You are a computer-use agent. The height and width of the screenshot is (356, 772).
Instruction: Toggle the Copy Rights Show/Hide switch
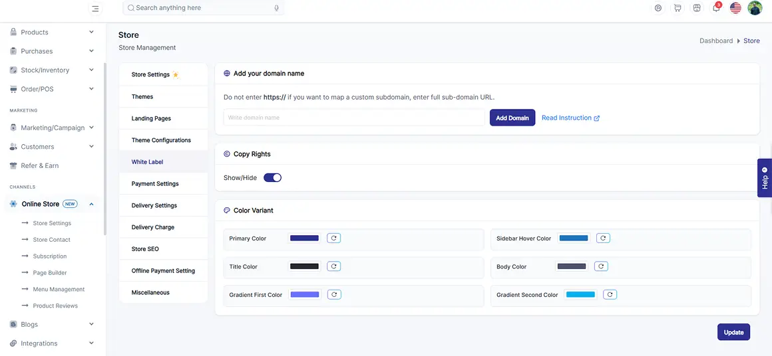pyautogui.click(x=272, y=178)
